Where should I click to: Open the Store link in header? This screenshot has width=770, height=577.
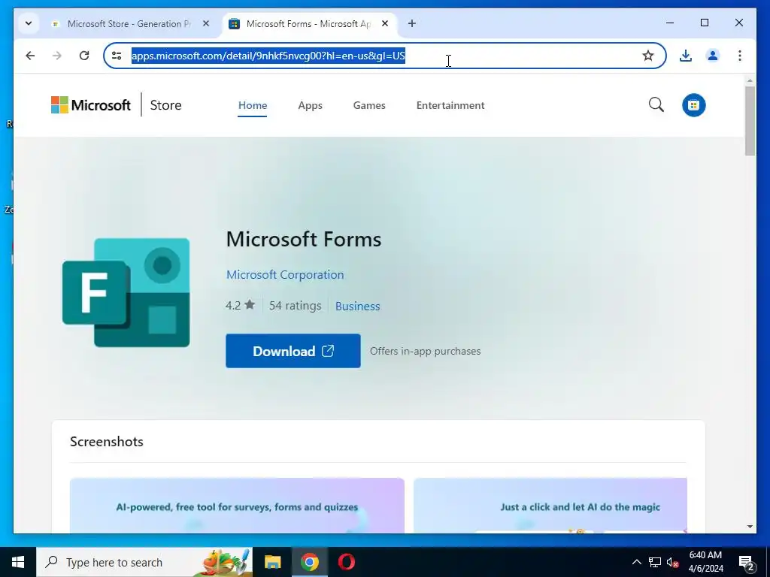165,105
